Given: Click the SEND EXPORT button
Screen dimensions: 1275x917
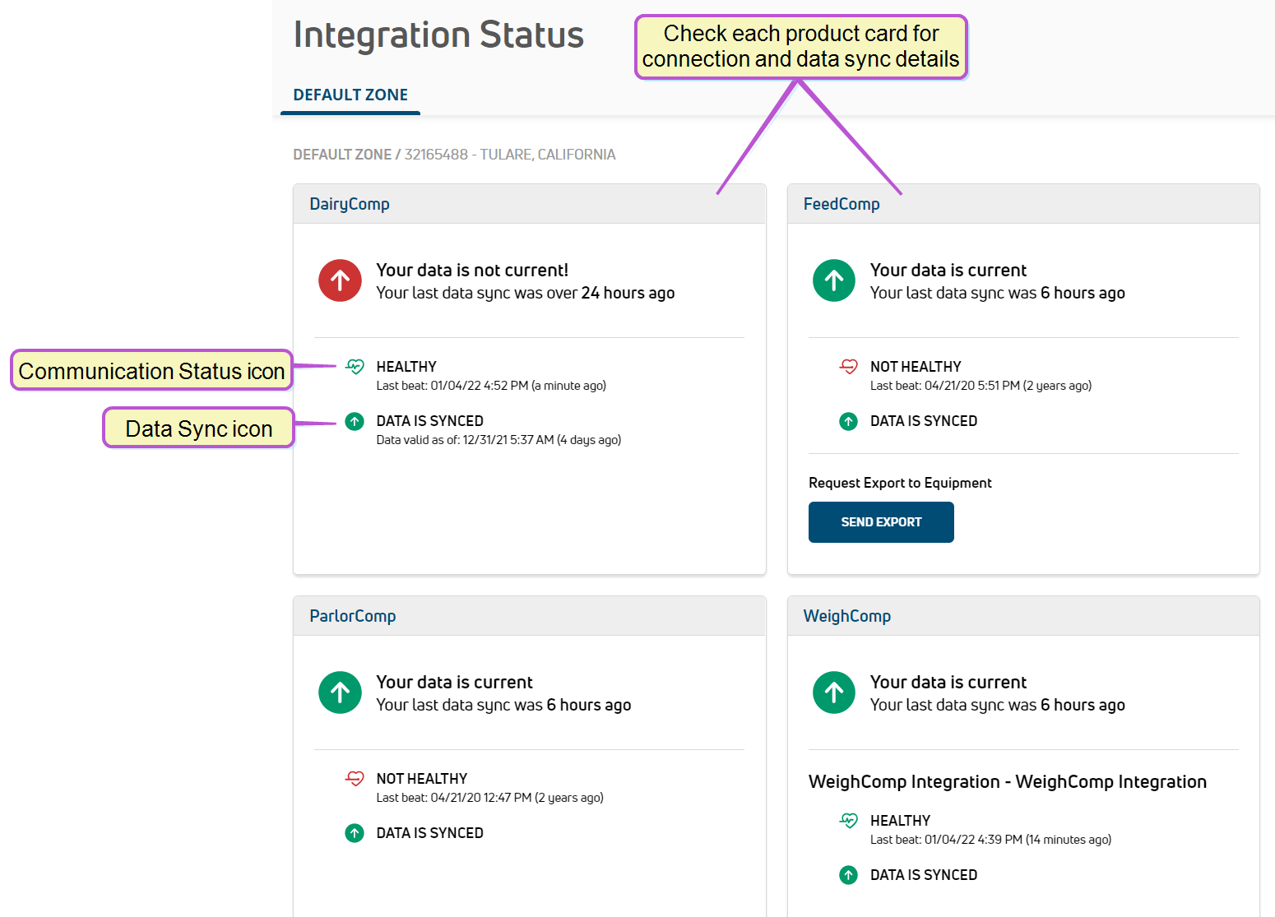Looking at the screenshot, I should coord(881,522).
